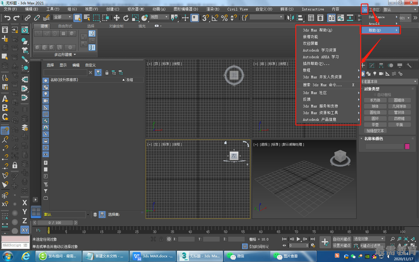Image resolution: width=419 pixels, height=262 pixels.
Task: Open the Utilities wrench tab
Action: pyautogui.click(x=409, y=65)
